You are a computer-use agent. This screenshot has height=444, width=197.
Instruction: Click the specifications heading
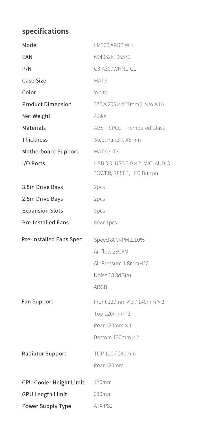point(45,31)
